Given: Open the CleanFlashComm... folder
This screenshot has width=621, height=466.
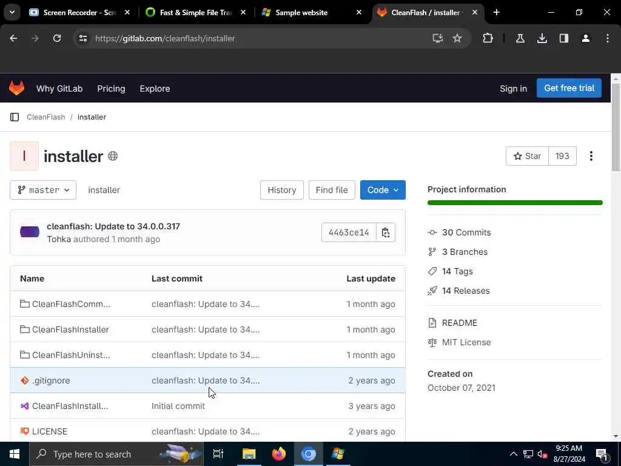Looking at the screenshot, I should point(72,304).
